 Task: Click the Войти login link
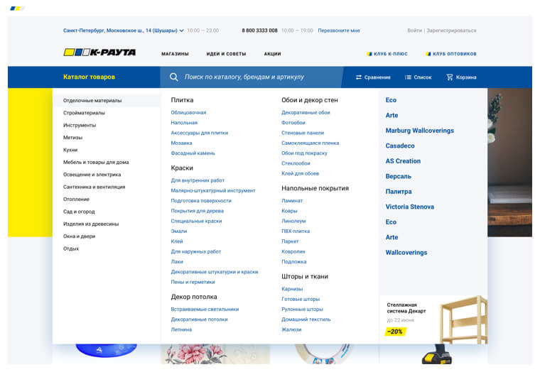click(x=414, y=31)
